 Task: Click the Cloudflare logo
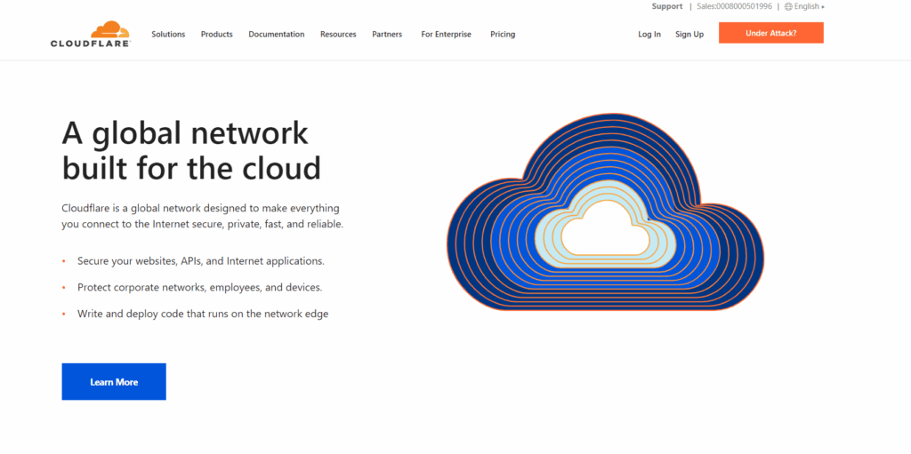tap(91, 34)
